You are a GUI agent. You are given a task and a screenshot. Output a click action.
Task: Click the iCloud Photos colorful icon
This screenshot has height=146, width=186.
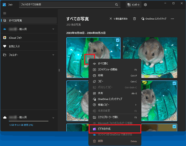[x=5, y=38]
